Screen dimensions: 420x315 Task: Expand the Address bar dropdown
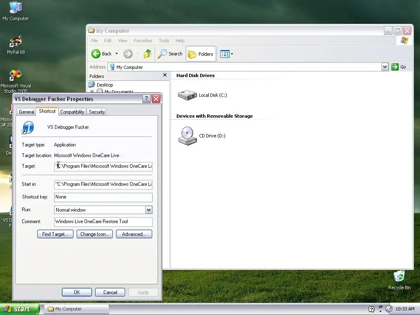(385, 67)
